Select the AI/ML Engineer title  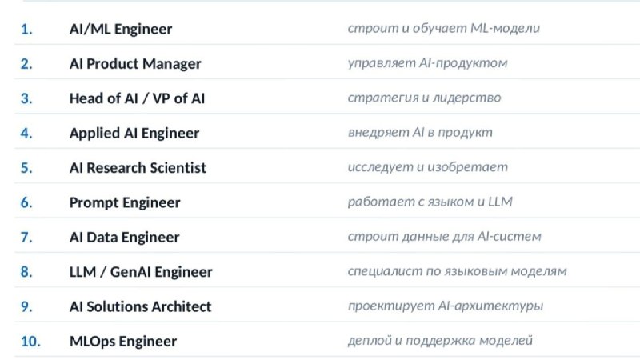pyautogui.click(x=121, y=29)
